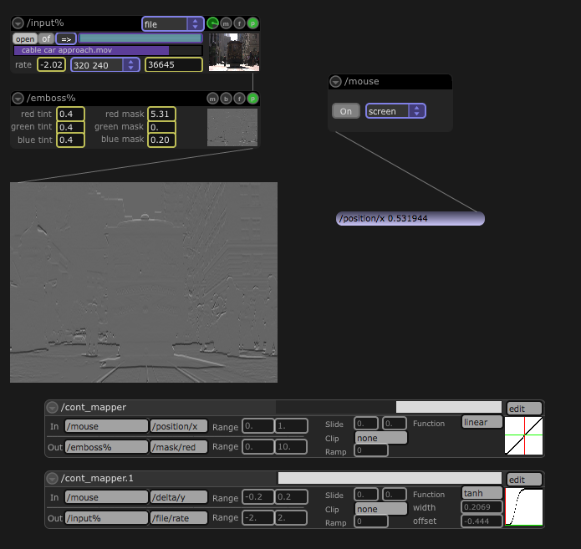Click the red mask number field
This screenshot has height=549, width=581.
click(x=162, y=114)
